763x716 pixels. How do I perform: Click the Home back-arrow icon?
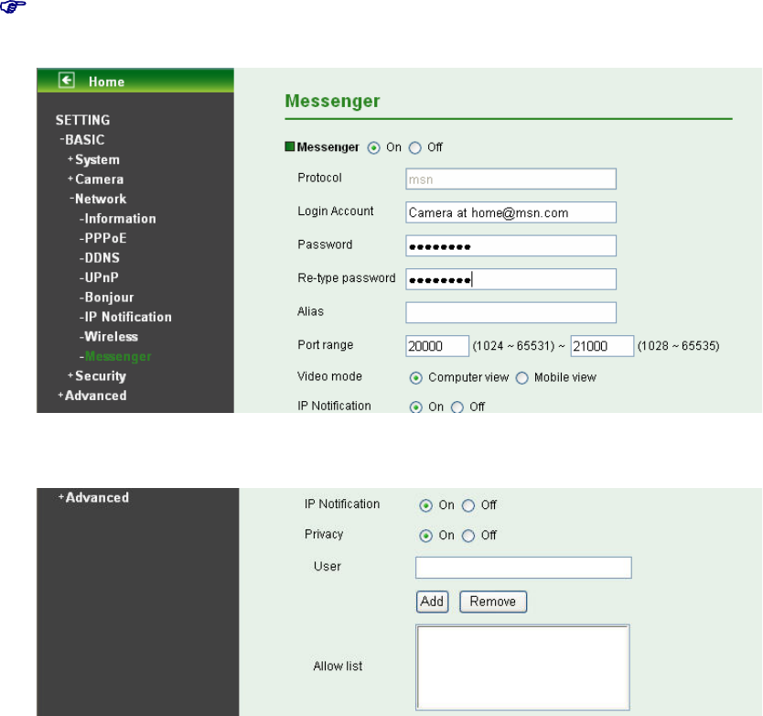(67, 80)
